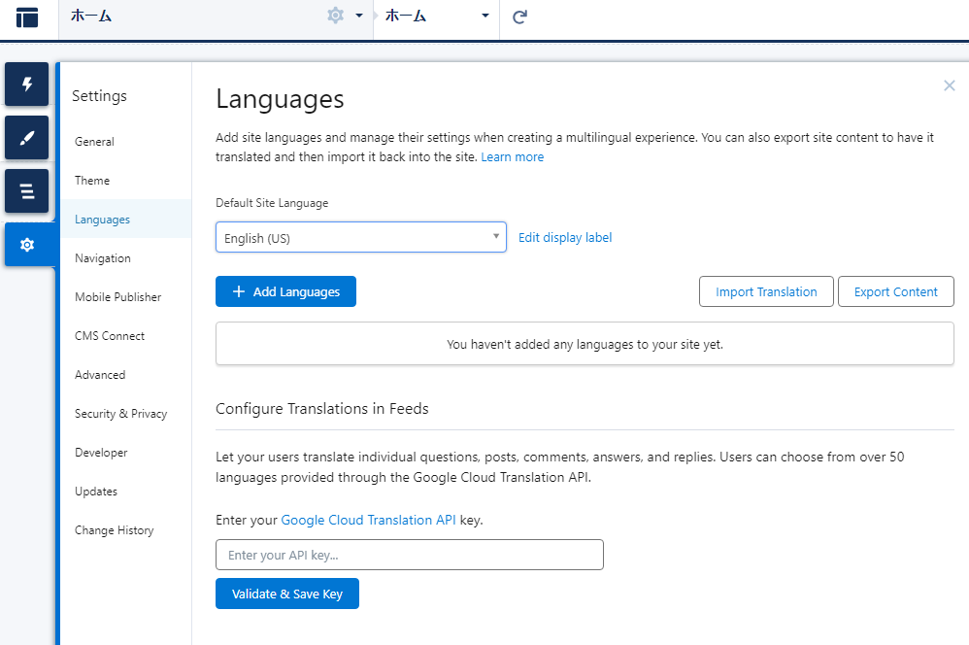
Task: Click the page properties gear icon
Action: pos(335,16)
